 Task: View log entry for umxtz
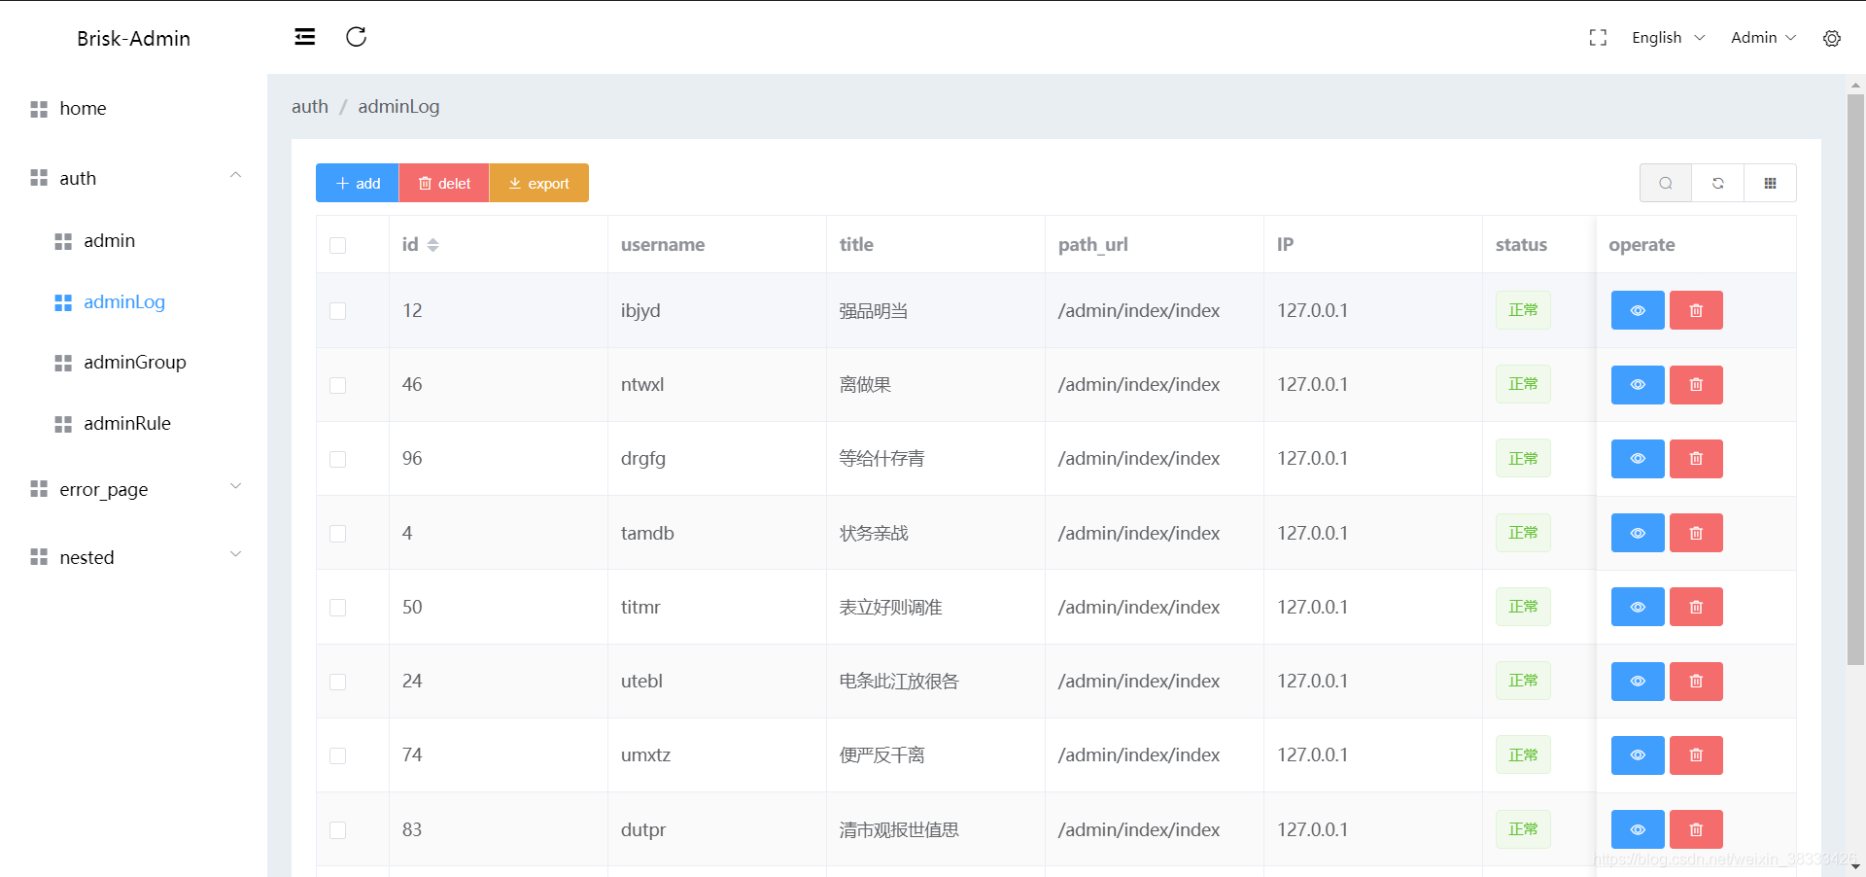(x=1638, y=755)
